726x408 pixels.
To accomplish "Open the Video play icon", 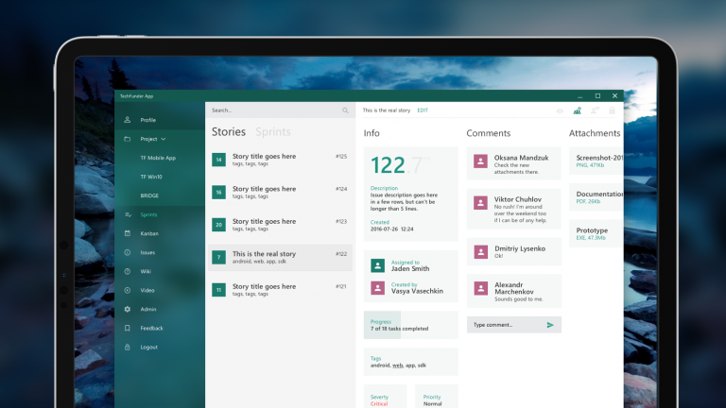I will (x=128, y=291).
